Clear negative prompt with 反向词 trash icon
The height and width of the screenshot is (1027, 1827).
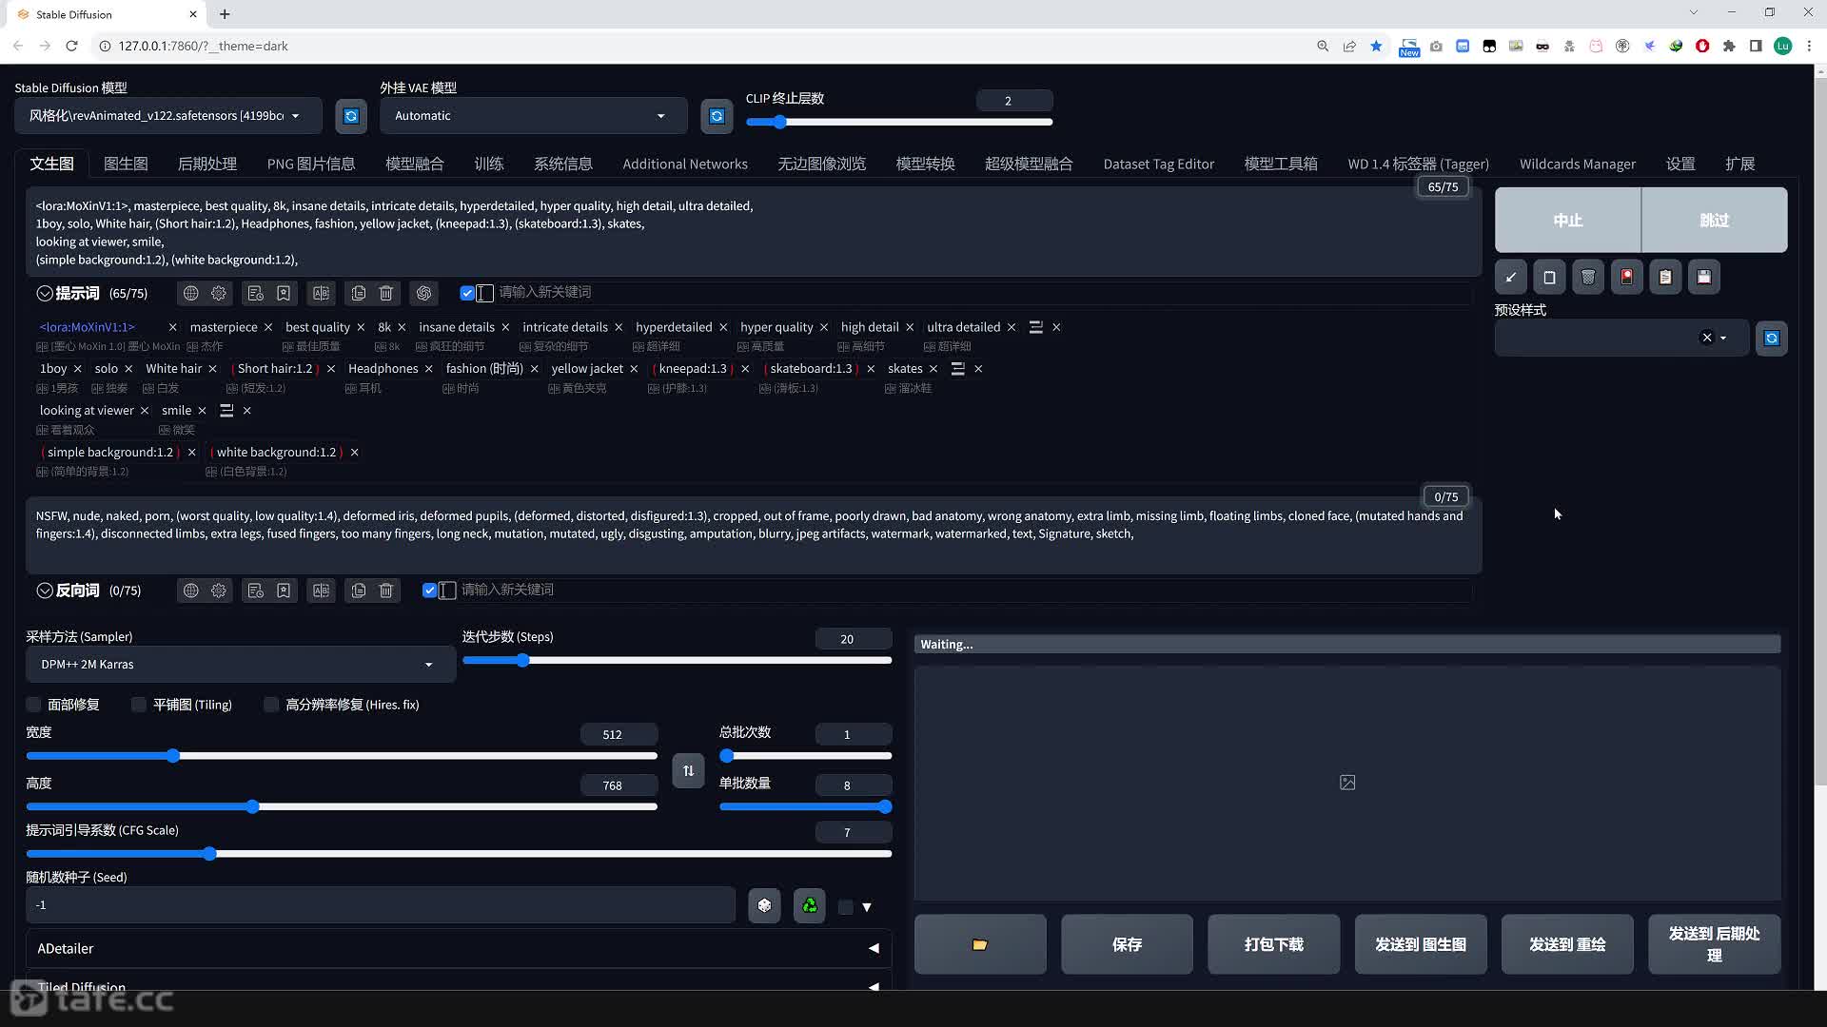point(386,591)
